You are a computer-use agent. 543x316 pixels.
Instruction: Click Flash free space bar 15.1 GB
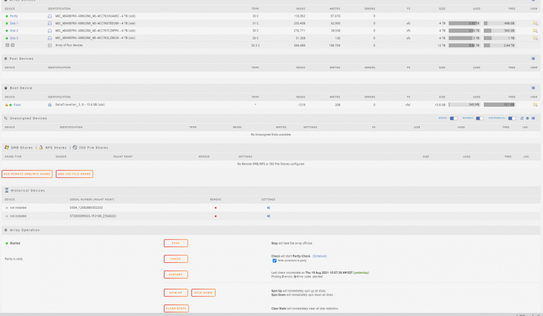(x=500, y=105)
